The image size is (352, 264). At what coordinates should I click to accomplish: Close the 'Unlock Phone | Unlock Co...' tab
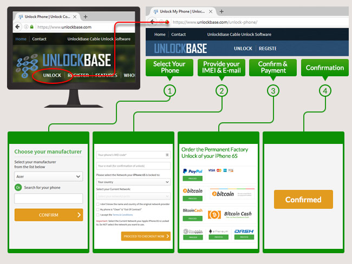(75, 17)
